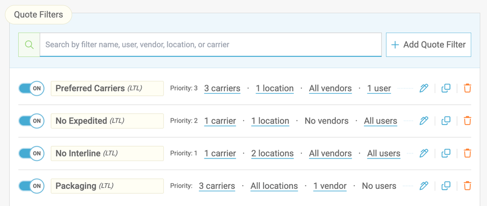The width and height of the screenshot is (487, 206).
Task: Edit the No Expedited filter
Action: [x=424, y=121]
